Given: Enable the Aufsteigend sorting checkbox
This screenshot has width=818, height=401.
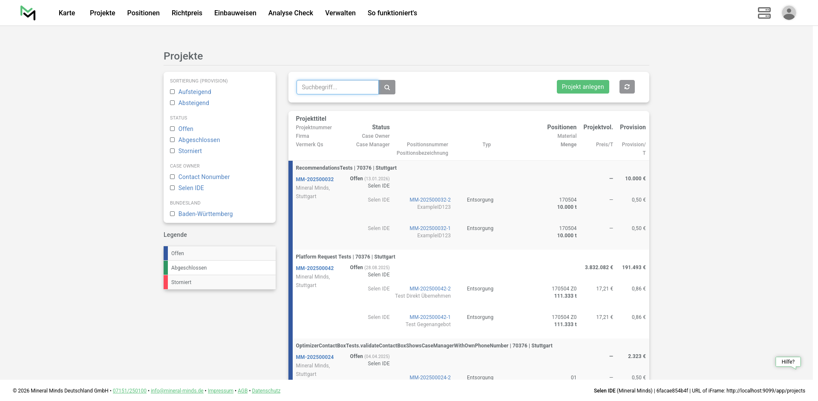Looking at the screenshot, I should (173, 92).
